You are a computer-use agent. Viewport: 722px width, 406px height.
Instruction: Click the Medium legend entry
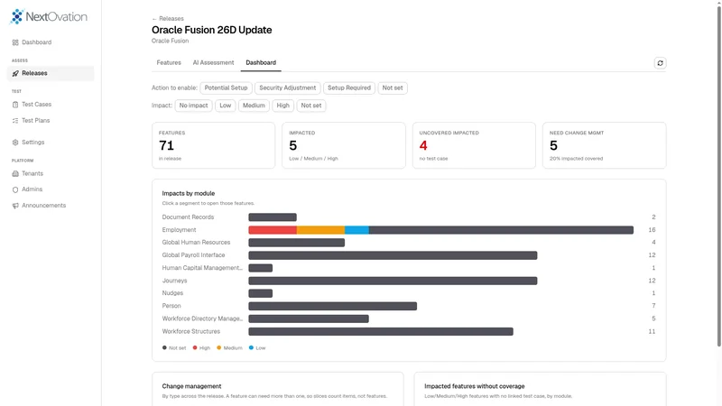coord(229,348)
